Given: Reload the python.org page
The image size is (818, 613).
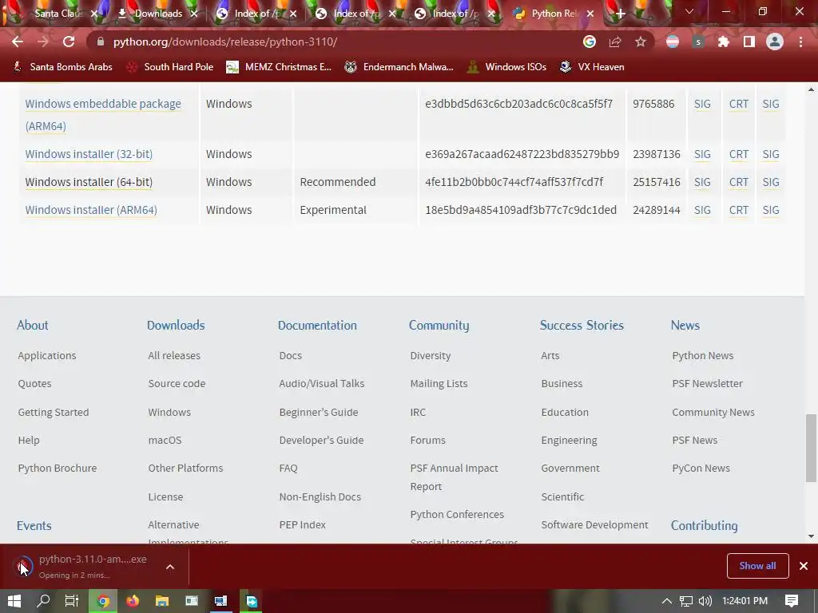Looking at the screenshot, I should [x=69, y=42].
